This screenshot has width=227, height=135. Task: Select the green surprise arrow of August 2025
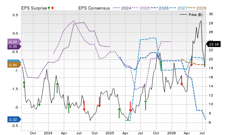[146, 105]
